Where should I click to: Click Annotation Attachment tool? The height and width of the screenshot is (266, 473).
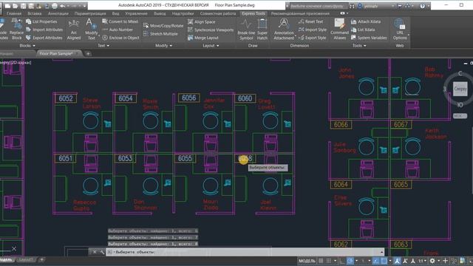284,30
